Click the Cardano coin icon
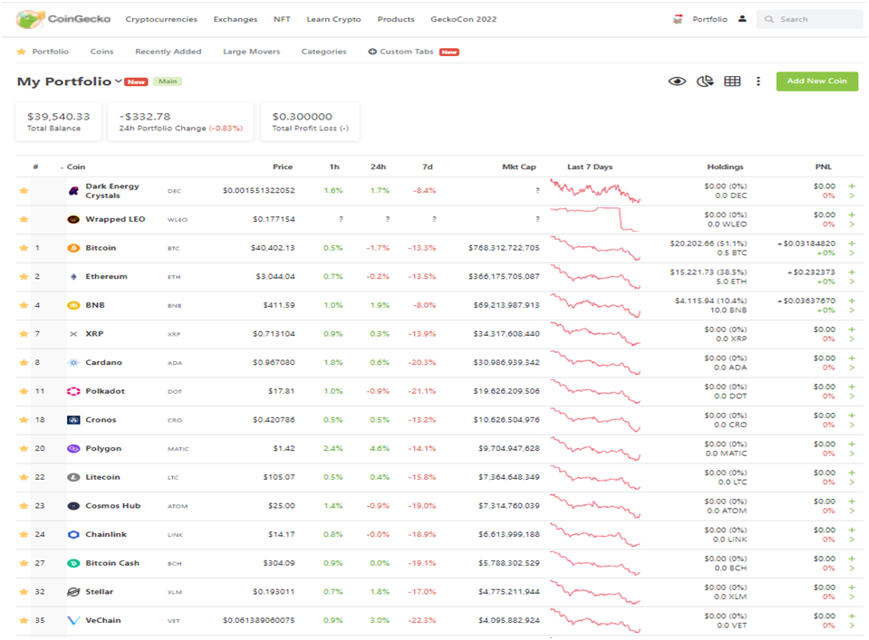Image resolution: width=869 pixels, height=640 pixels. pos(73,363)
